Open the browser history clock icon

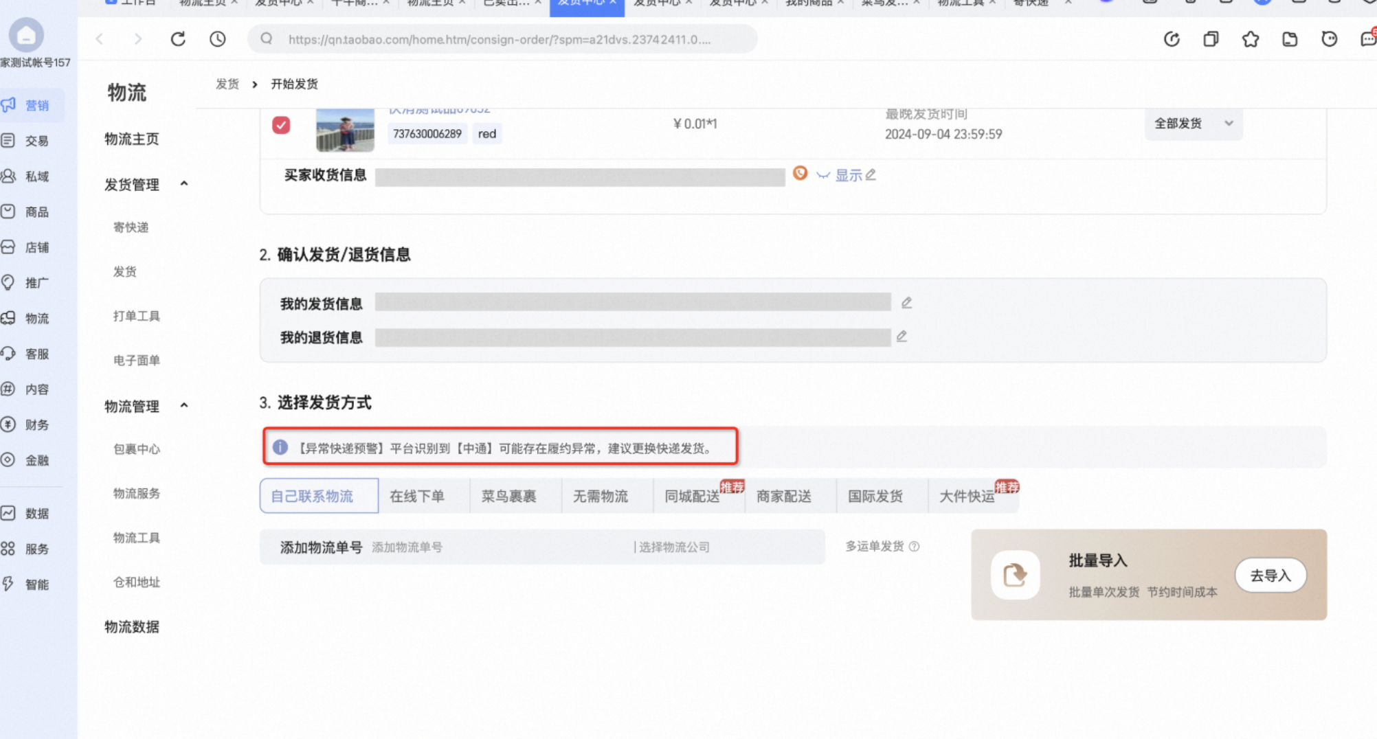pos(218,39)
